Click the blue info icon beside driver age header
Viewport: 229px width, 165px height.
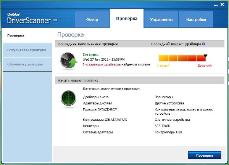pos(203,44)
